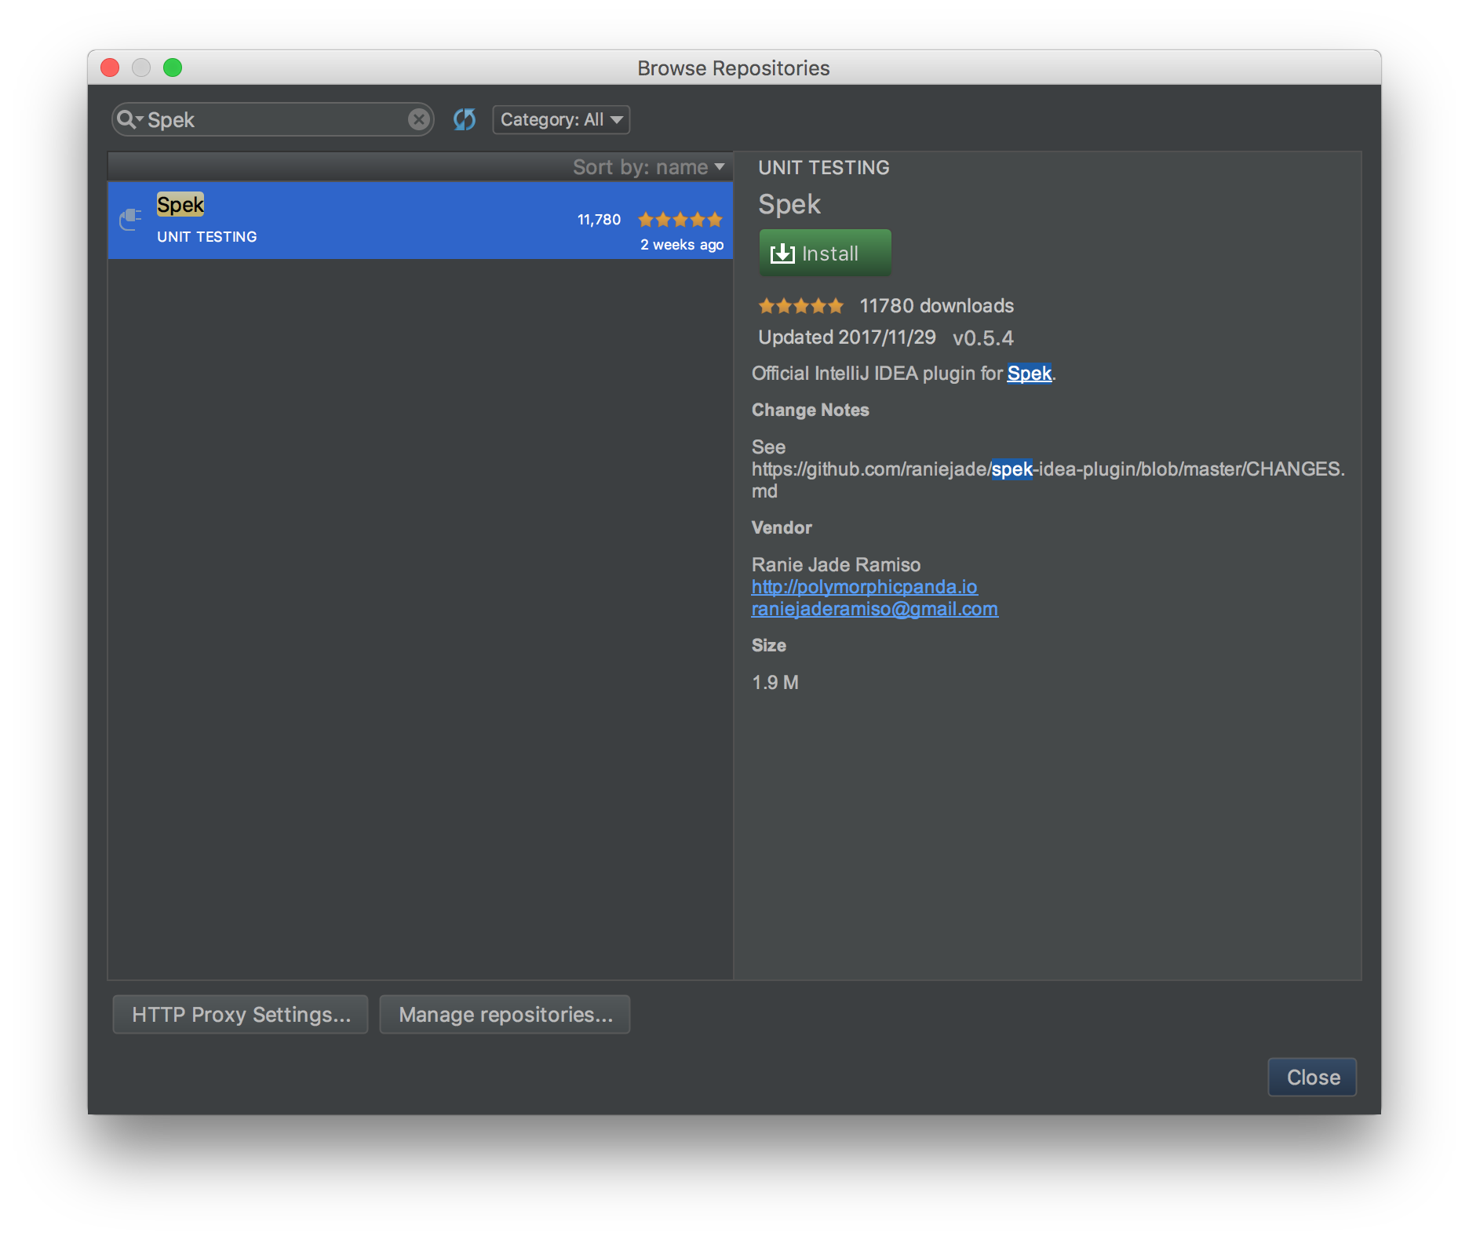Email raniejaderamiso@gmail.com via the link
The image size is (1469, 1240).
[874, 608]
